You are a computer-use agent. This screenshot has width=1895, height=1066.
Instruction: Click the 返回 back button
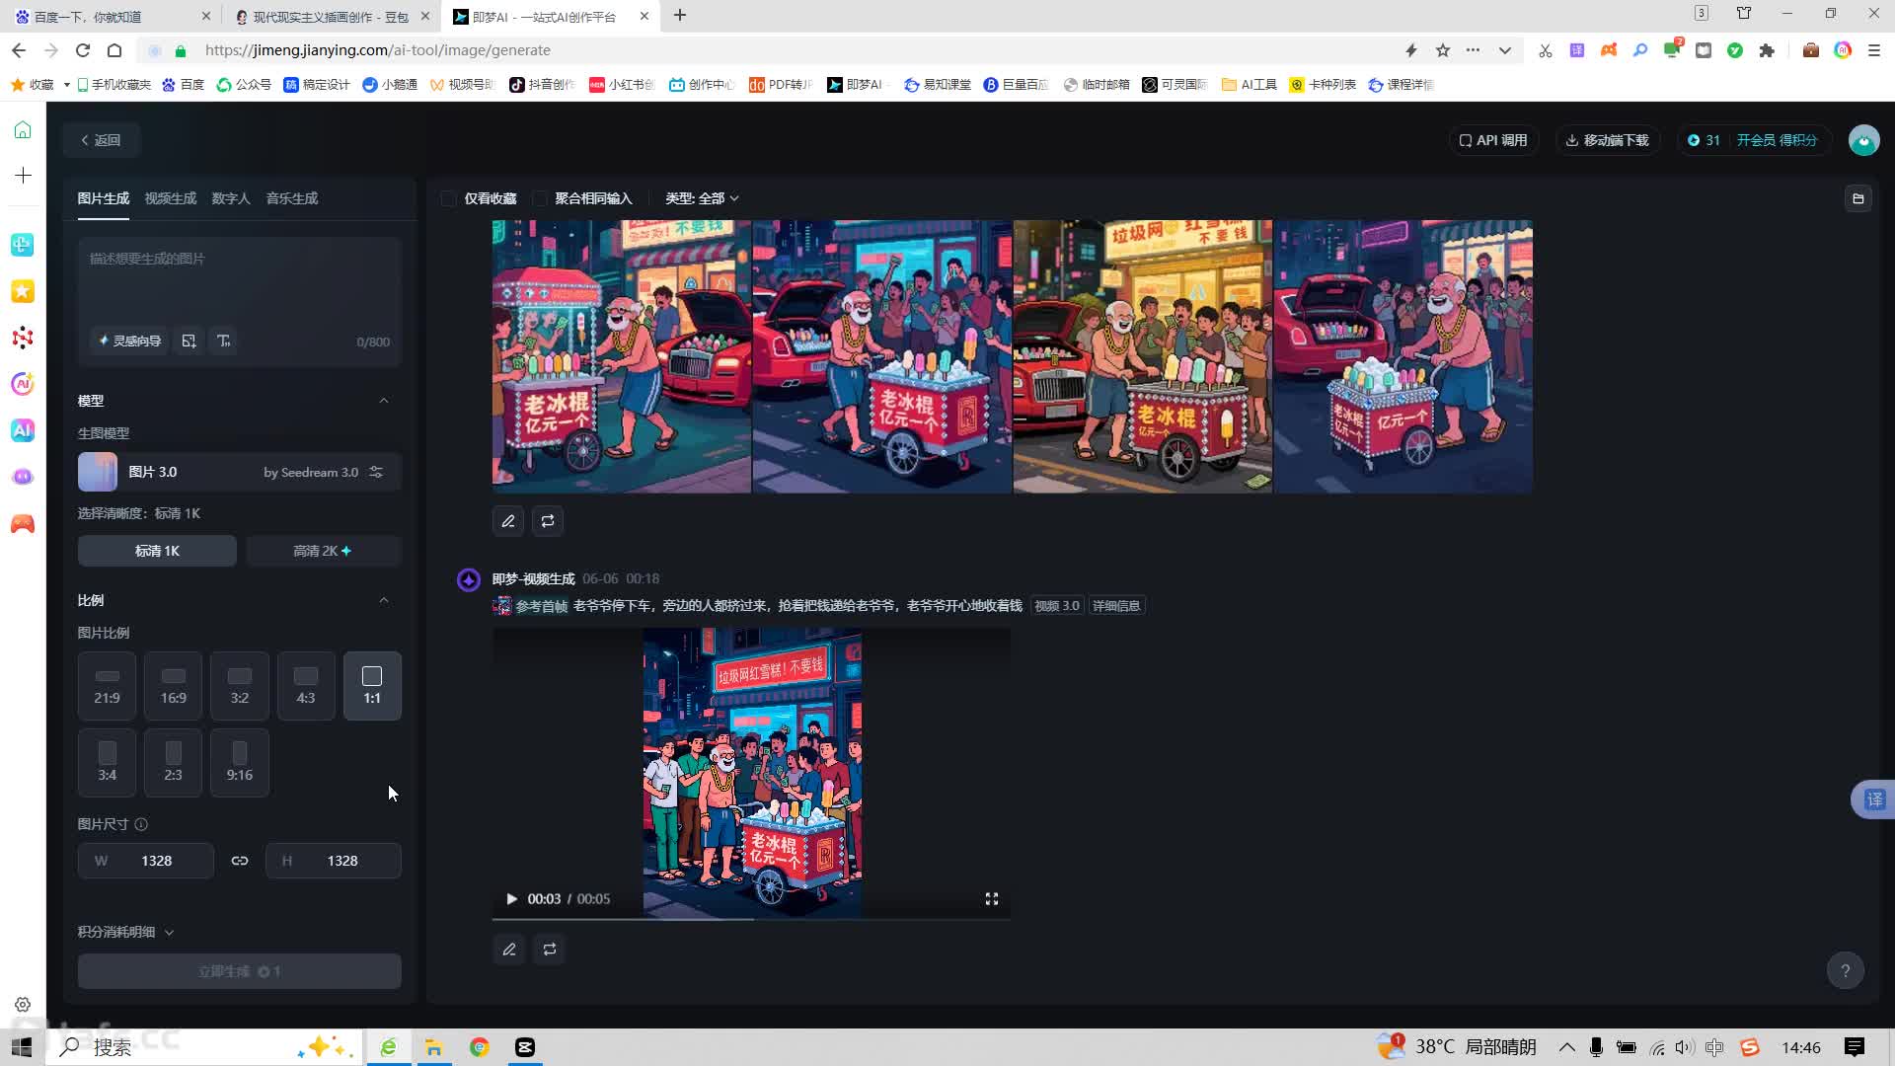click(101, 140)
